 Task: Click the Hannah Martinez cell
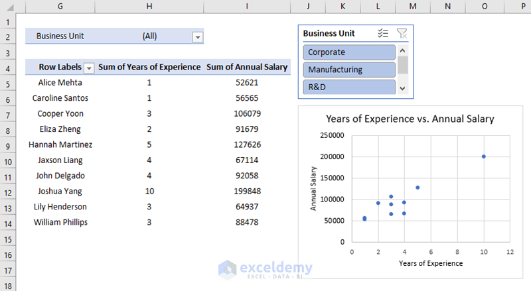[60, 145]
